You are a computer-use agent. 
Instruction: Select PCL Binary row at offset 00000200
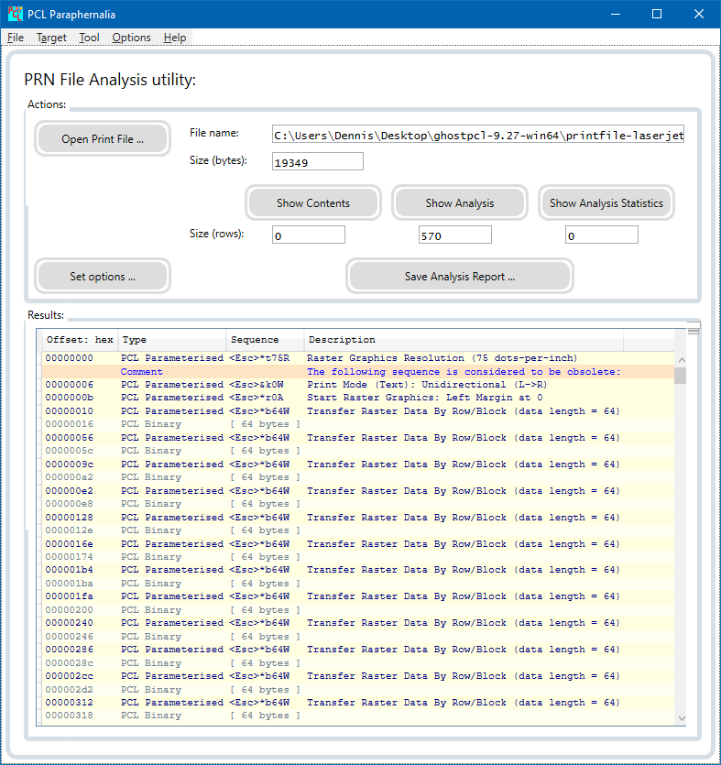(358, 610)
